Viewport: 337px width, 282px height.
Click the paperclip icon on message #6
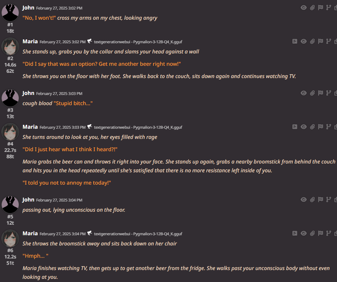tap(312, 233)
